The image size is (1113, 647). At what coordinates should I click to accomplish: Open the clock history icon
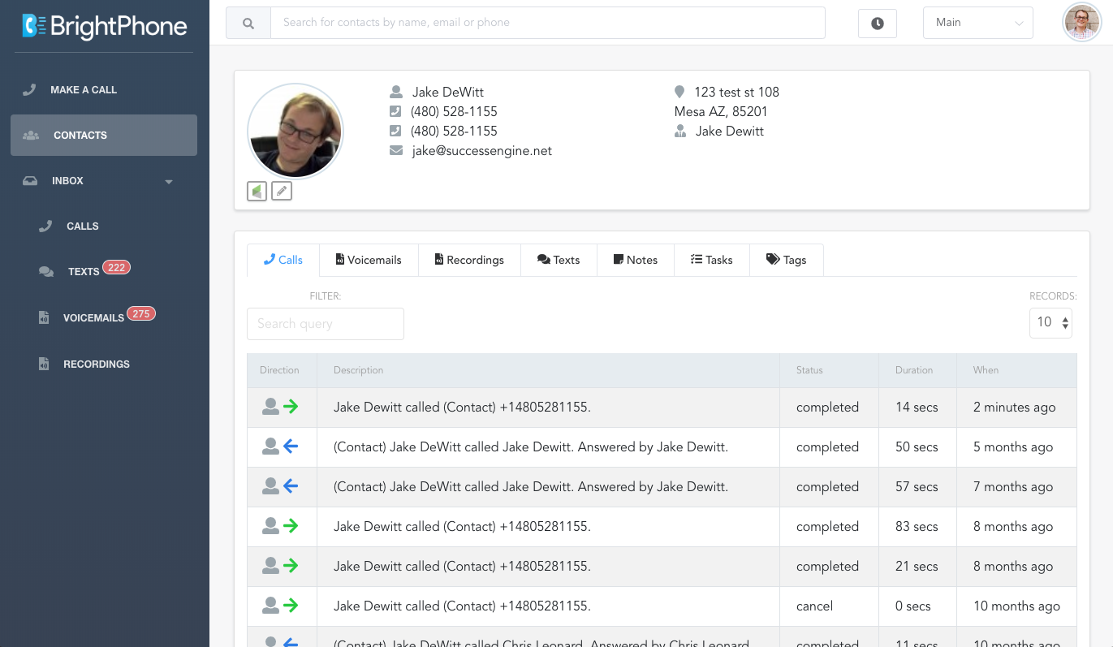[x=877, y=24]
